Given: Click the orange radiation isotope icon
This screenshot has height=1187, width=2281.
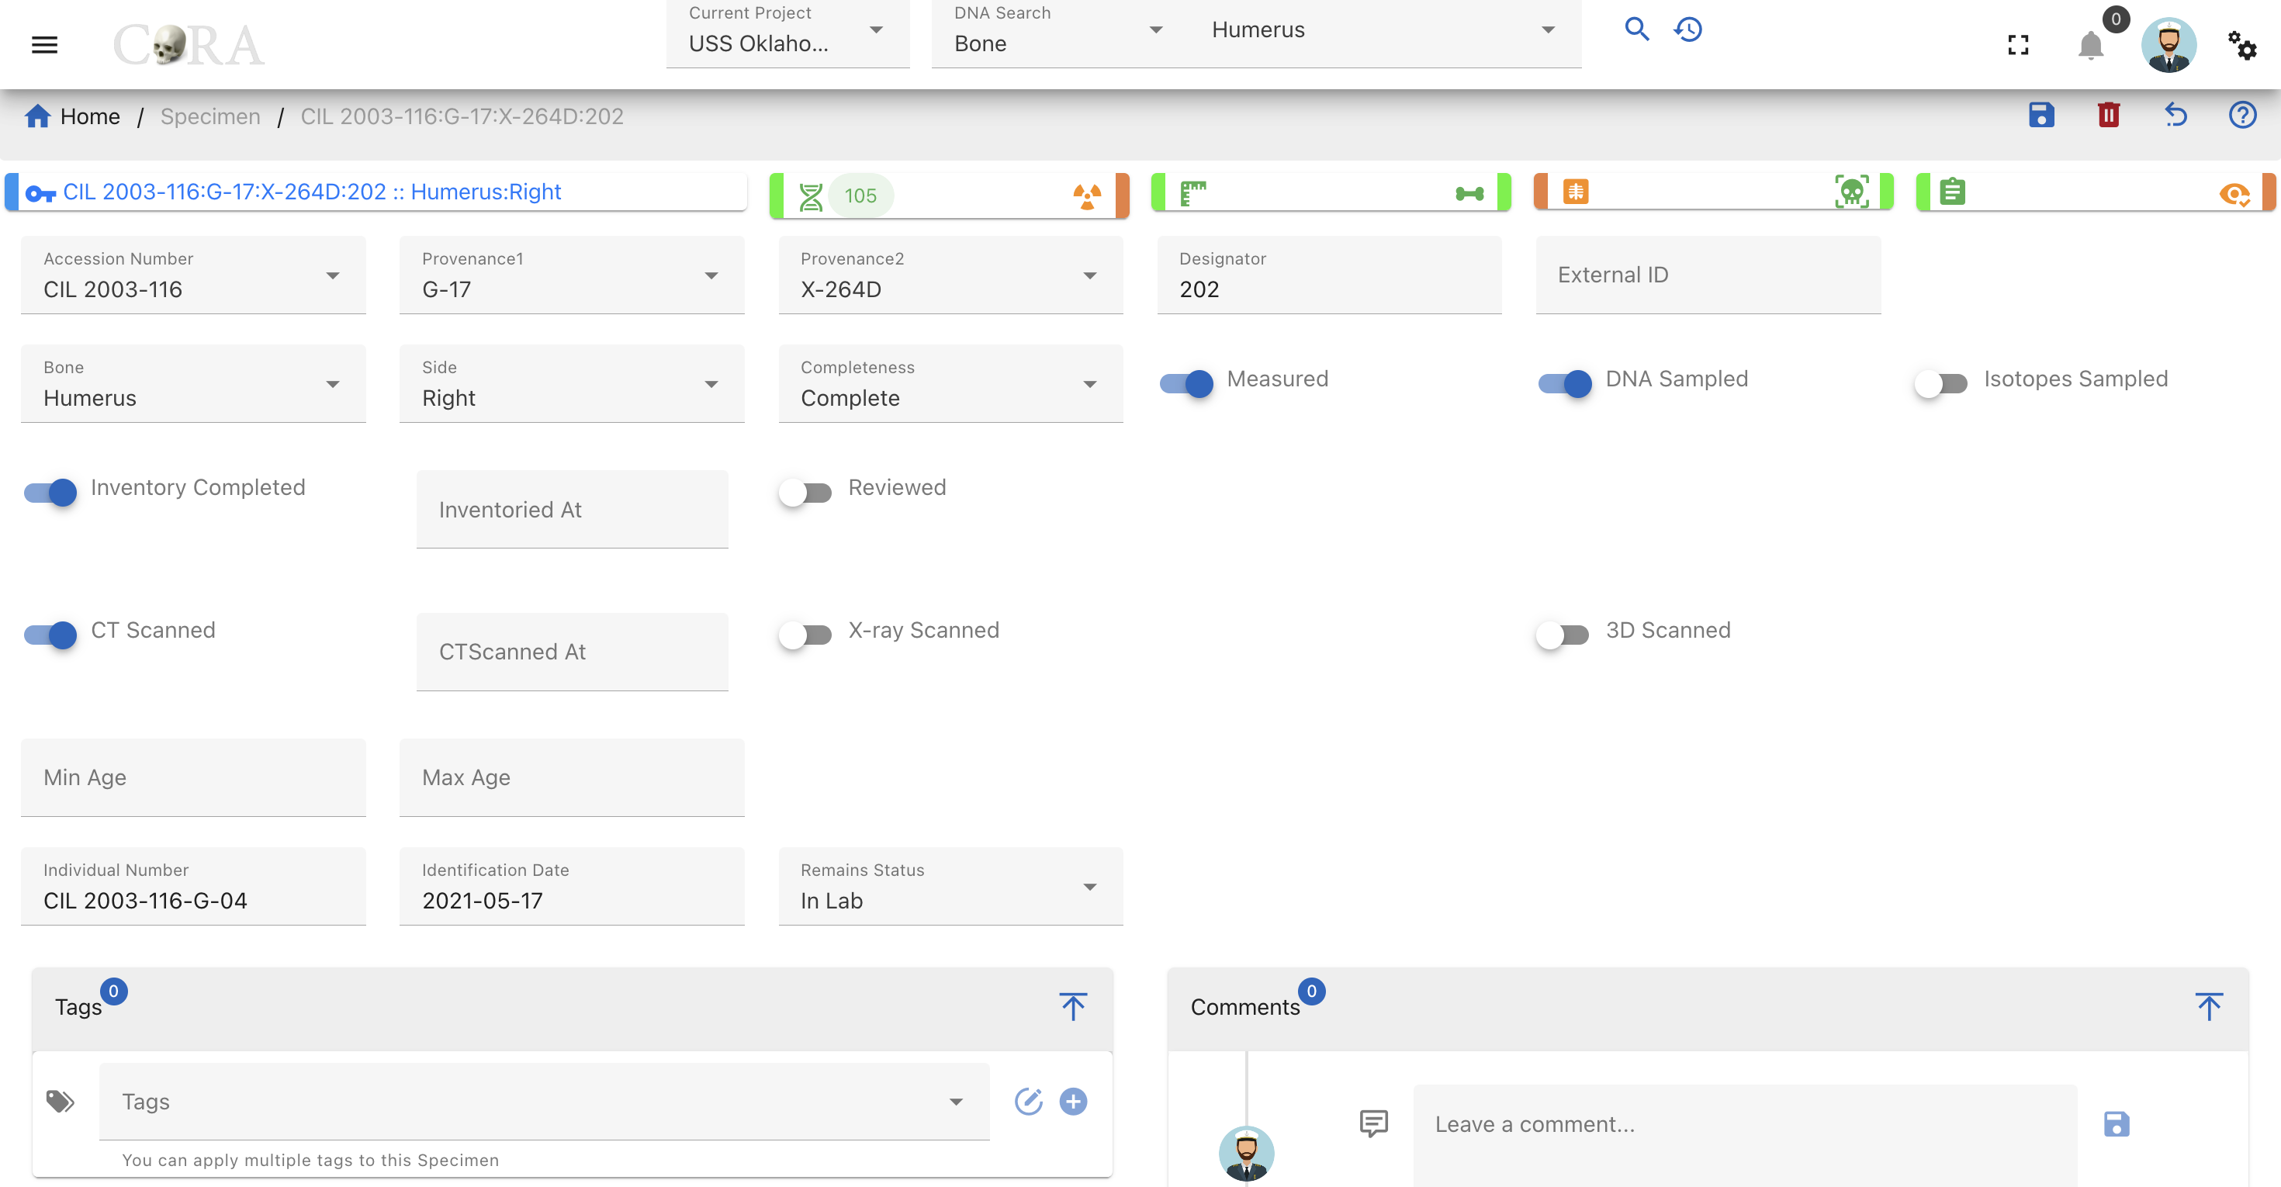Looking at the screenshot, I should point(1086,196).
